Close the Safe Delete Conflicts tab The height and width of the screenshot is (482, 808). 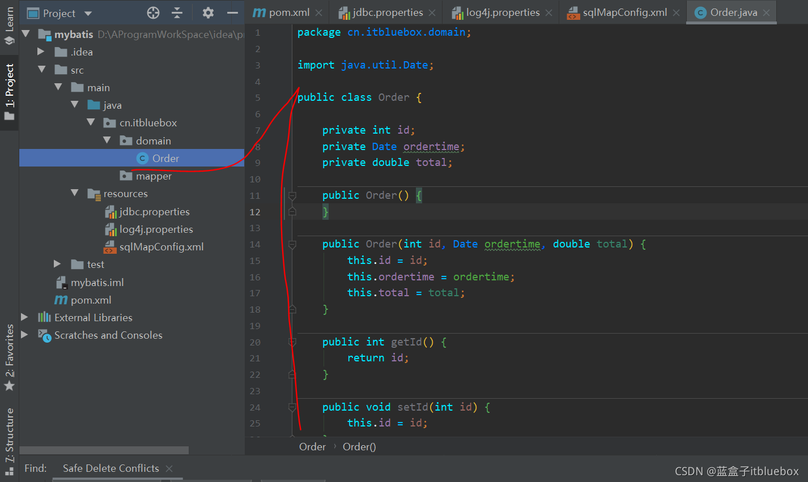pyautogui.click(x=169, y=468)
